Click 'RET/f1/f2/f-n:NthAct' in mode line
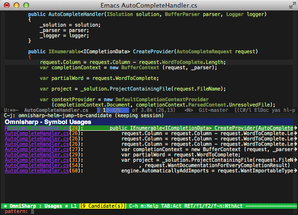The image size is (298, 215). (214, 206)
